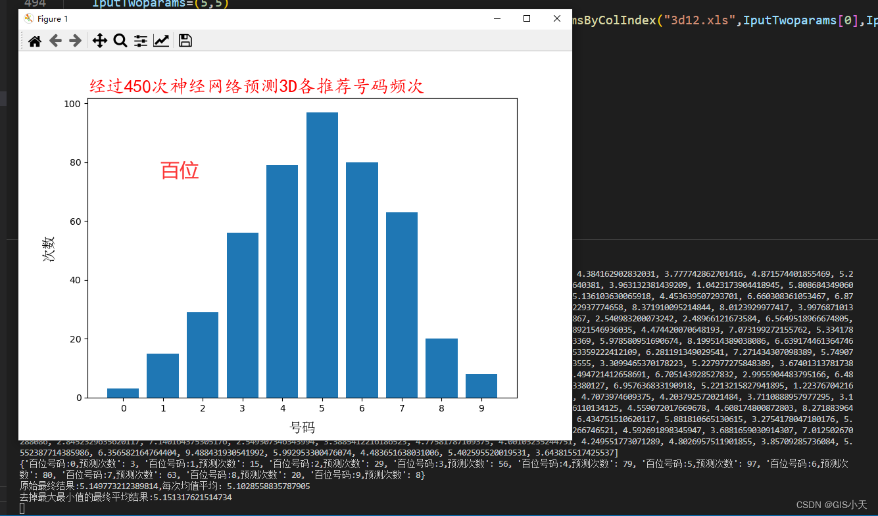Click y-axis tick label 100
878x516 pixels.
[x=73, y=104]
